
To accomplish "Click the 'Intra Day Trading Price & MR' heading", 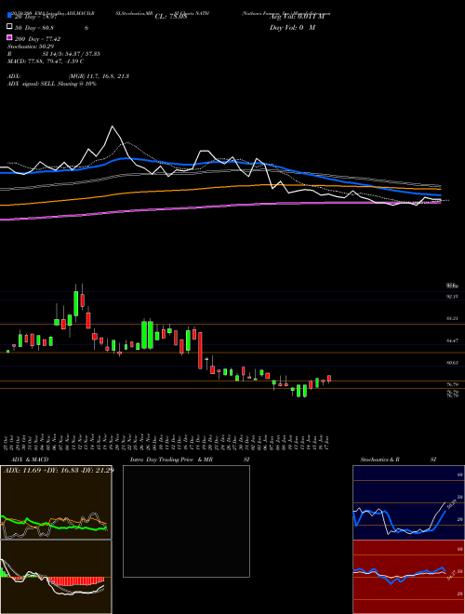I will (171, 460).
